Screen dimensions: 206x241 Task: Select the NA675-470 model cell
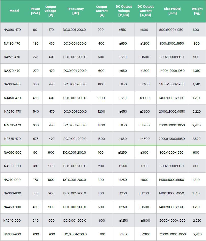tap(12, 139)
